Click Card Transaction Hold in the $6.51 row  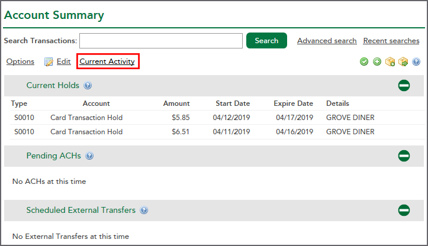tap(86, 132)
